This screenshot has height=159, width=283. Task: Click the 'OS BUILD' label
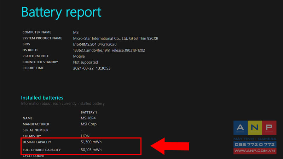point(30,50)
